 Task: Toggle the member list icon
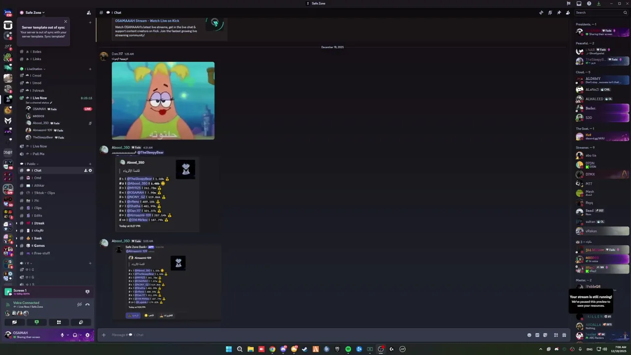pos(568,12)
